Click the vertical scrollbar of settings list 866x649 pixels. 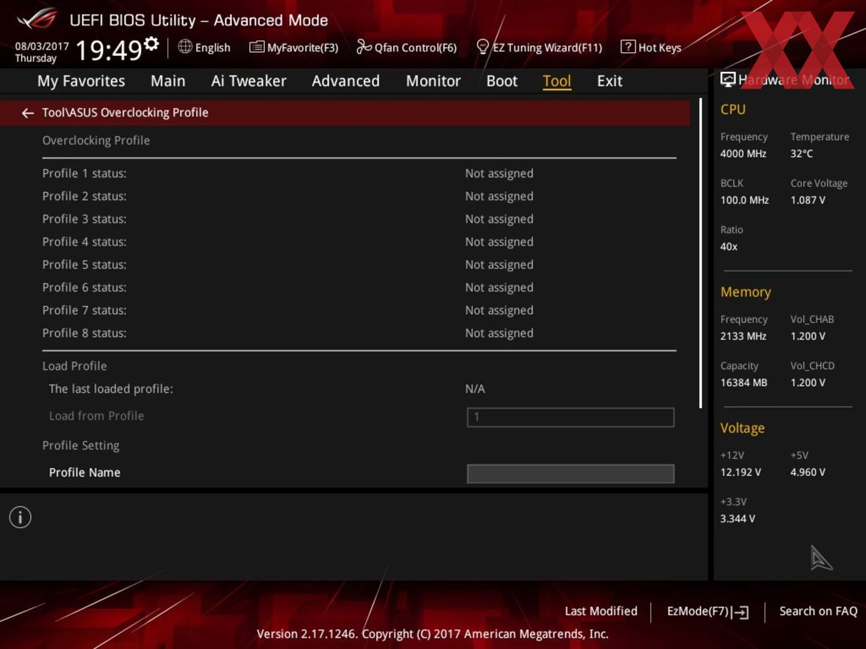(700, 253)
